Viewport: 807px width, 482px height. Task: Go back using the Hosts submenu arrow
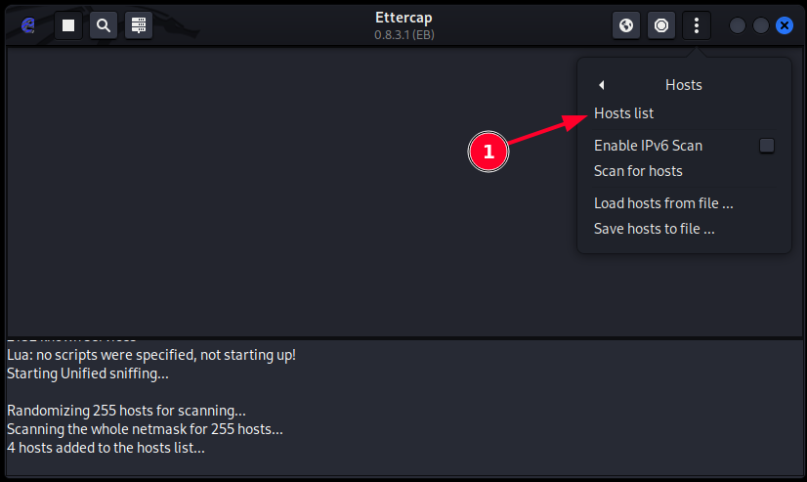pyautogui.click(x=602, y=85)
